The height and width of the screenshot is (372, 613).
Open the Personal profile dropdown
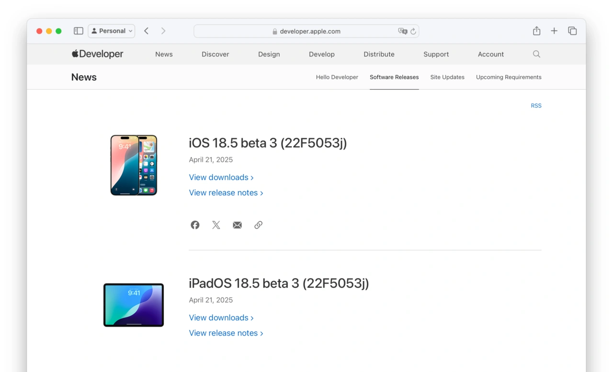coord(112,31)
